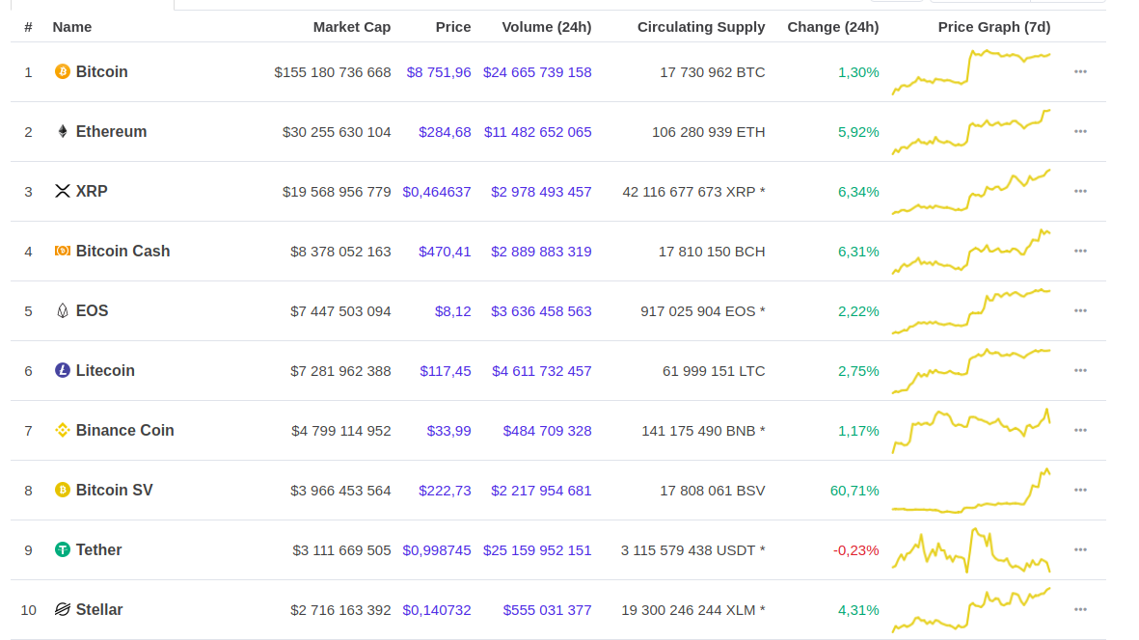Image resolution: width=1139 pixels, height=640 pixels.
Task: Click Tether volume $25 159 952 151
Action: 537,550
